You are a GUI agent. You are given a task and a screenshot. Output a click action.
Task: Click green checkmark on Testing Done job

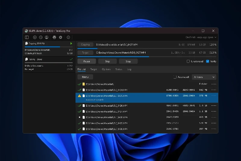71,59
